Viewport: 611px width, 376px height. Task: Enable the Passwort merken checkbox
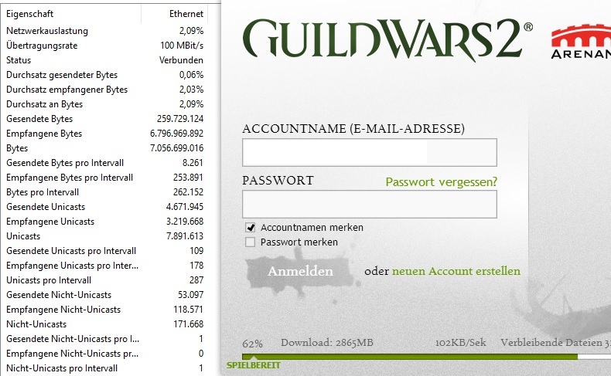(250, 242)
